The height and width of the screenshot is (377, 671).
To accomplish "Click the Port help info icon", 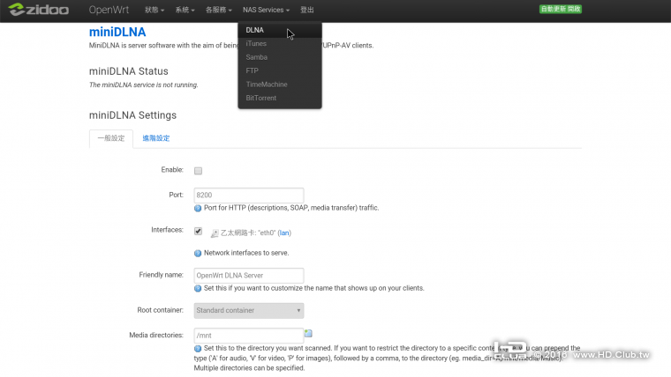I will tap(198, 209).
